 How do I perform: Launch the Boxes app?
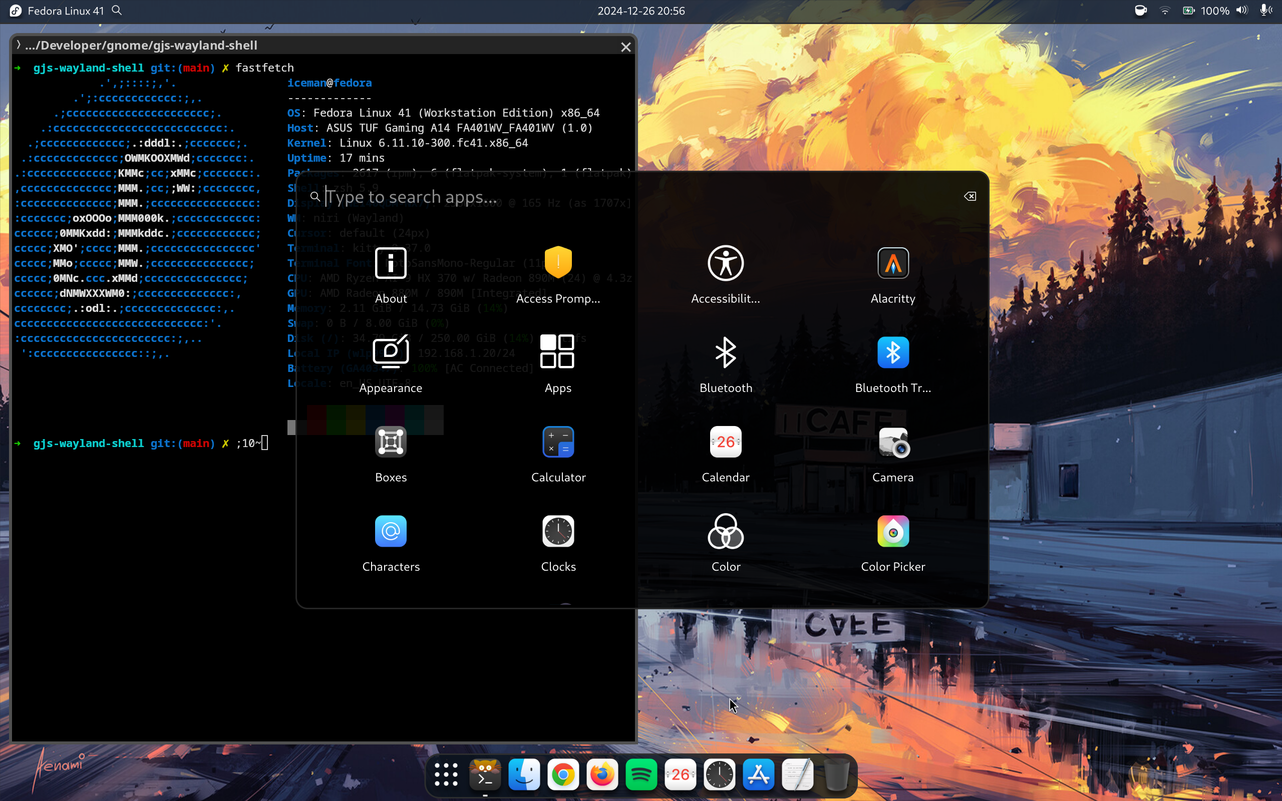click(391, 443)
